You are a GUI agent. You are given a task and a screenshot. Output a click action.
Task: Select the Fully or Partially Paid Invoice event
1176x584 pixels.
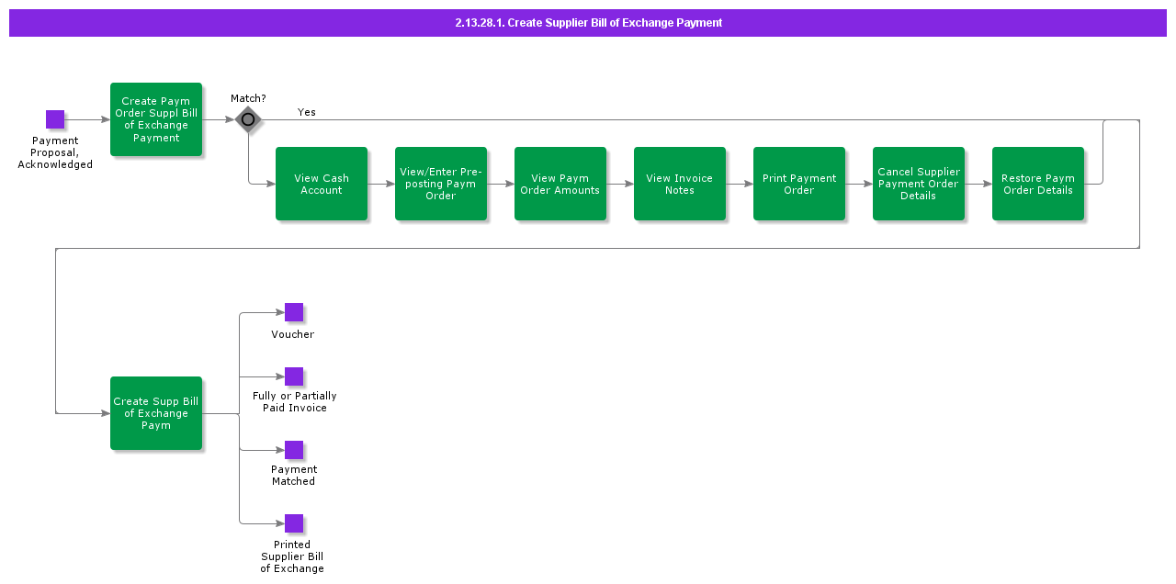tap(294, 376)
